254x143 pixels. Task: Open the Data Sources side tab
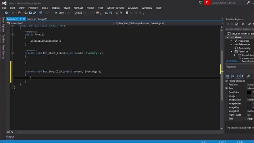pyautogui.click(x=3, y=52)
